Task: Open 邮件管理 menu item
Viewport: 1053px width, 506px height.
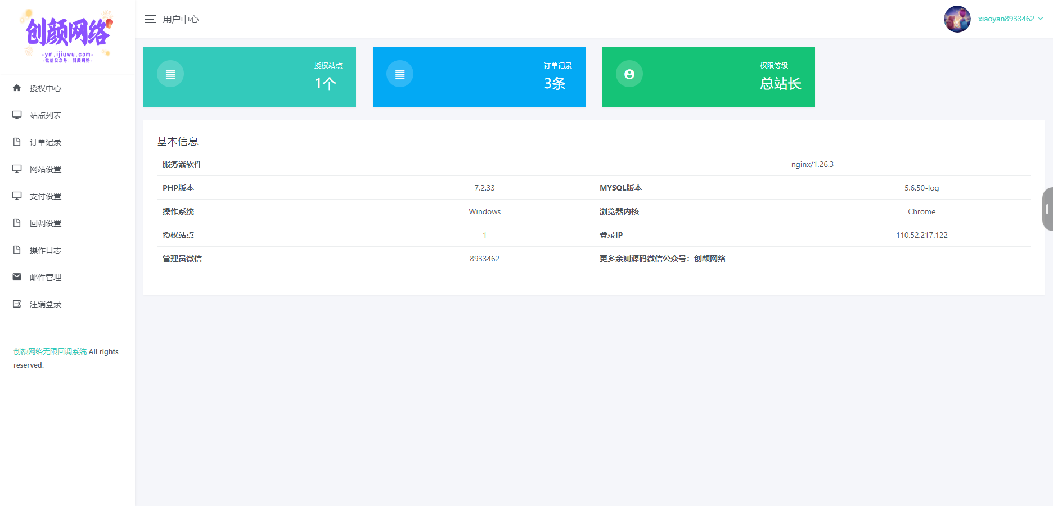Action: [67, 277]
